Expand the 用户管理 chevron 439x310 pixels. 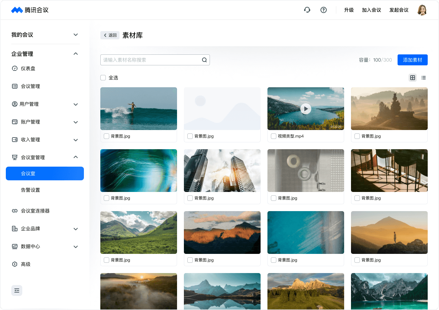pos(76,104)
